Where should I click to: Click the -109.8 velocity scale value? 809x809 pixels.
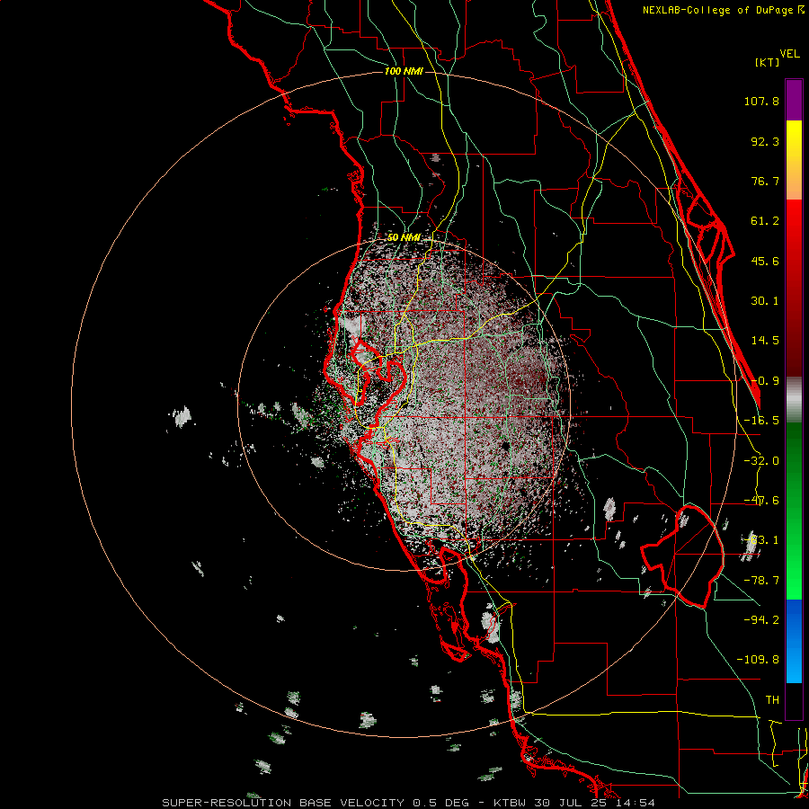point(758,660)
